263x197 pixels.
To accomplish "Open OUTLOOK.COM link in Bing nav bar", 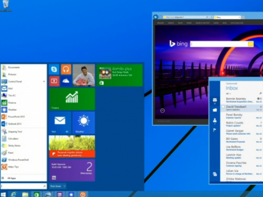I will click(x=237, y=23).
